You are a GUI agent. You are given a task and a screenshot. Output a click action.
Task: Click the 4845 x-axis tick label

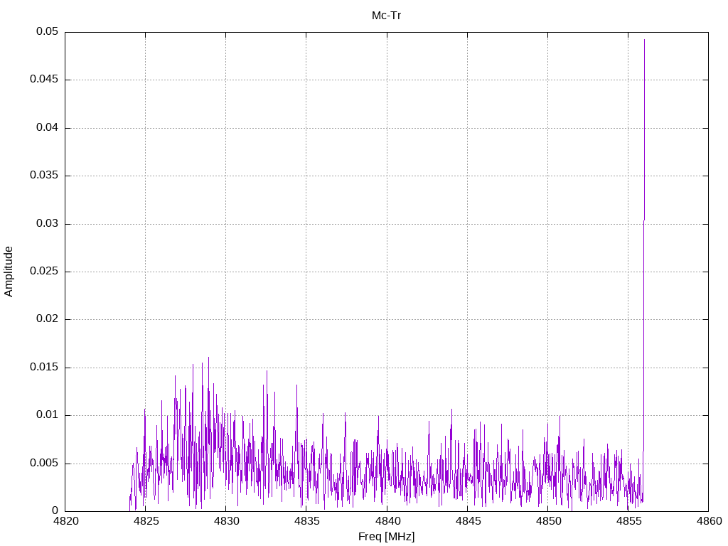pyautogui.click(x=468, y=521)
